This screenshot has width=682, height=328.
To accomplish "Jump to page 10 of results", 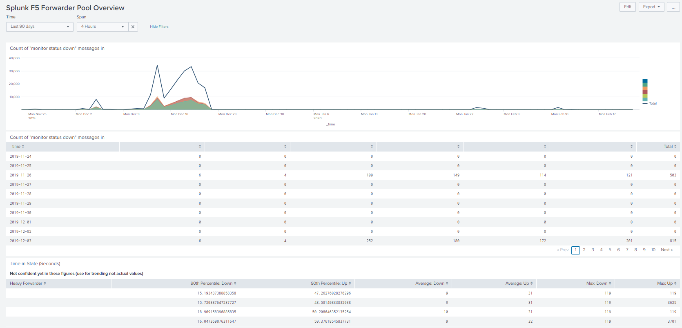I will click(x=653, y=250).
